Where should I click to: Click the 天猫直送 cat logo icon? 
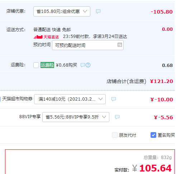click(x=38, y=37)
